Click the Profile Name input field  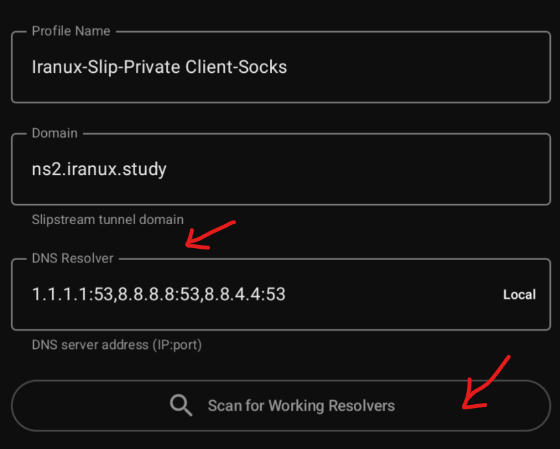tap(281, 67)
